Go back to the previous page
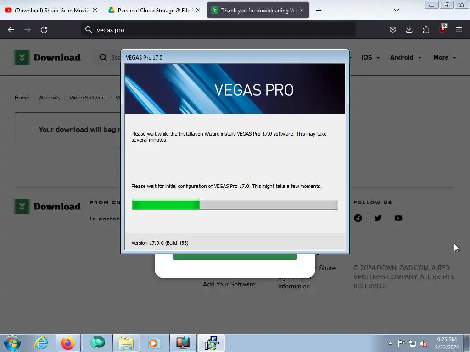470x352 pixels. 11,30
